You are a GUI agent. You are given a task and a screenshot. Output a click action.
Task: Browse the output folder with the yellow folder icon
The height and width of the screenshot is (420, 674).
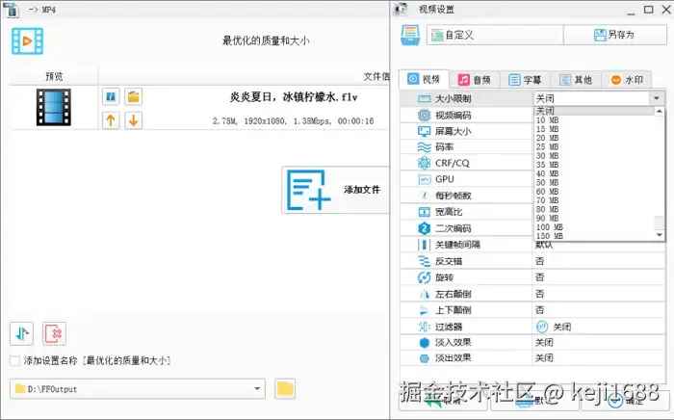coord(285,389)
